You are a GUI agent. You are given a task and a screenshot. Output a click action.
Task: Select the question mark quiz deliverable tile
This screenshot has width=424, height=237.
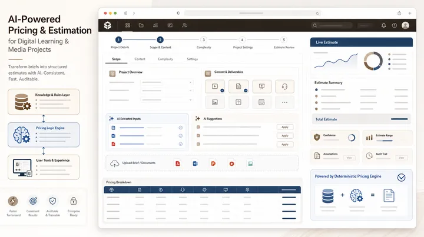238,102
